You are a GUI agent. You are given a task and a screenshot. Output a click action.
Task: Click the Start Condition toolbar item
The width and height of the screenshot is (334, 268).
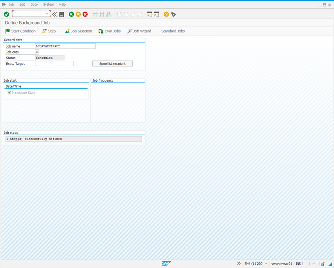click(20, 31)
